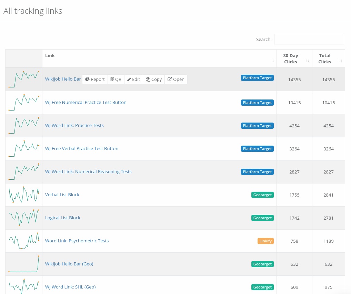Open Logical List Block link
The height and width of the screenshot is (294, 351).
[63, 218]
